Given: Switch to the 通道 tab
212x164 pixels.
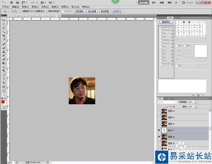Looking at the screenshot, I should (x=166, y=98).
